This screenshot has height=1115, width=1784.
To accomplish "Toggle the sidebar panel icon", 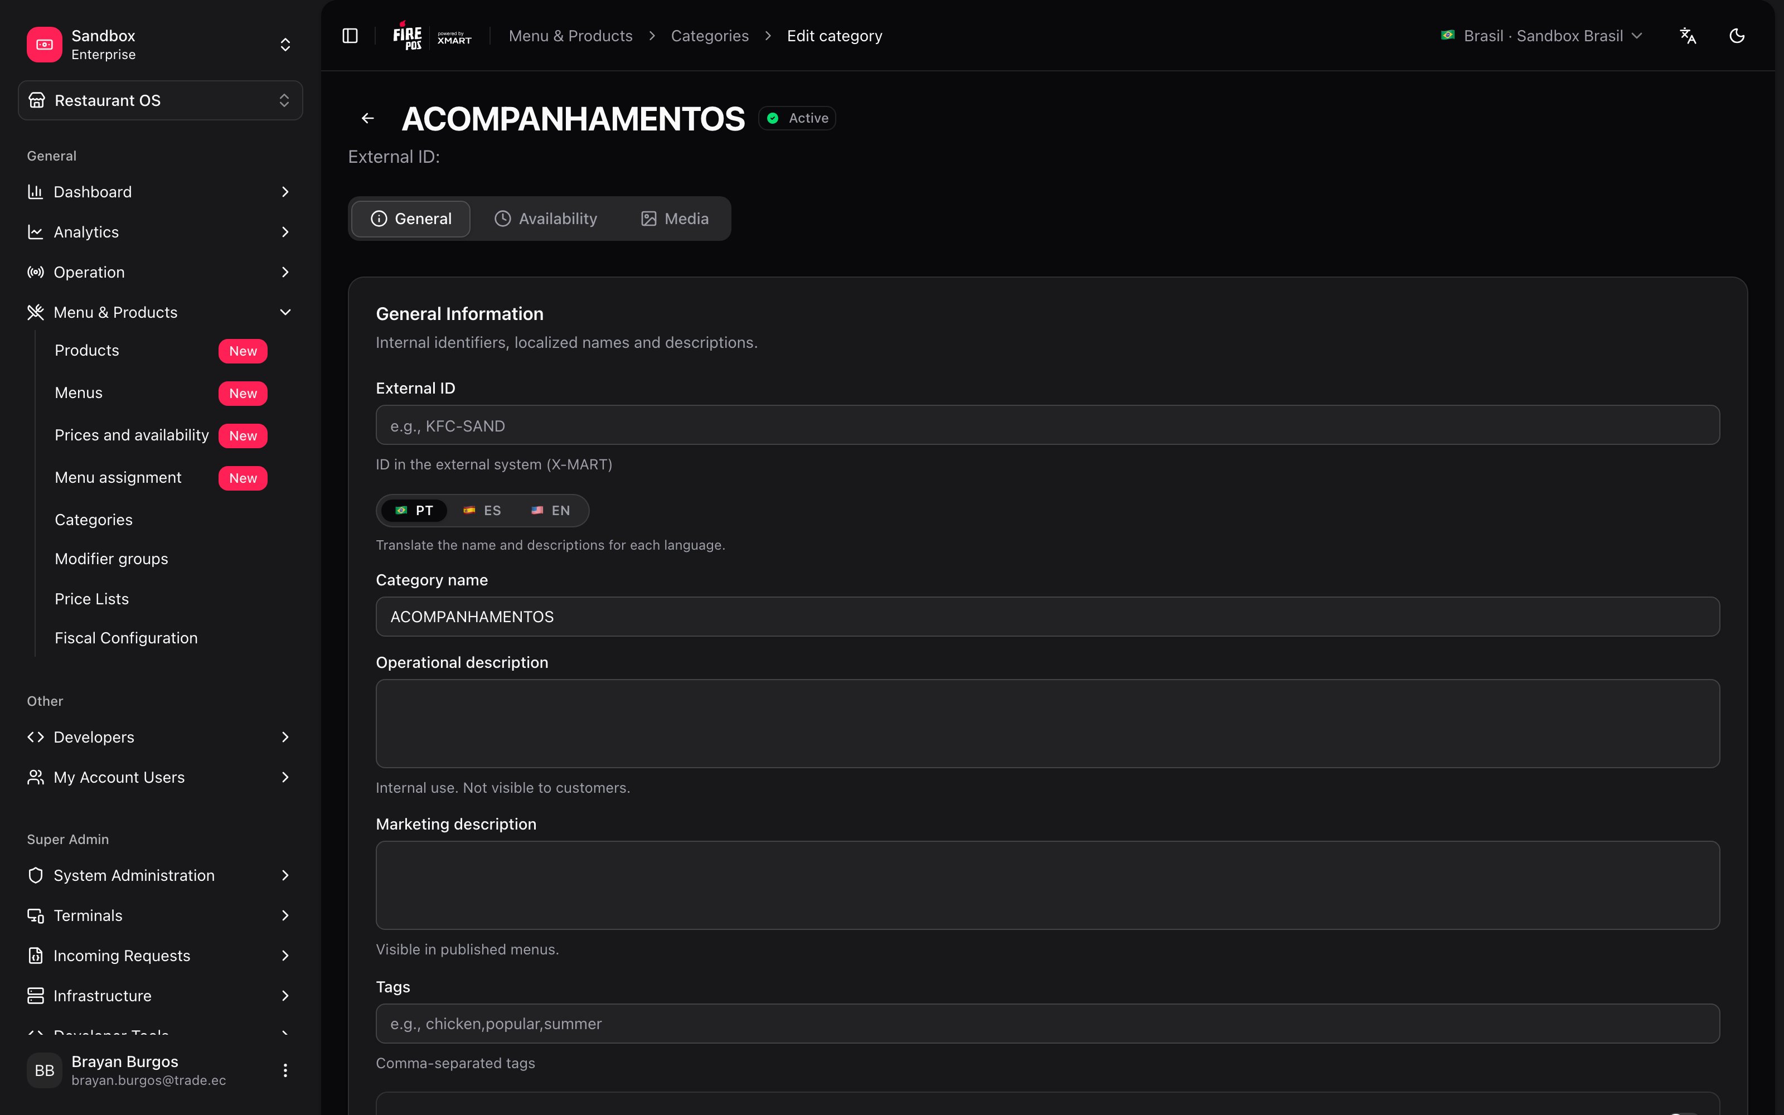I will click(350, 35).
